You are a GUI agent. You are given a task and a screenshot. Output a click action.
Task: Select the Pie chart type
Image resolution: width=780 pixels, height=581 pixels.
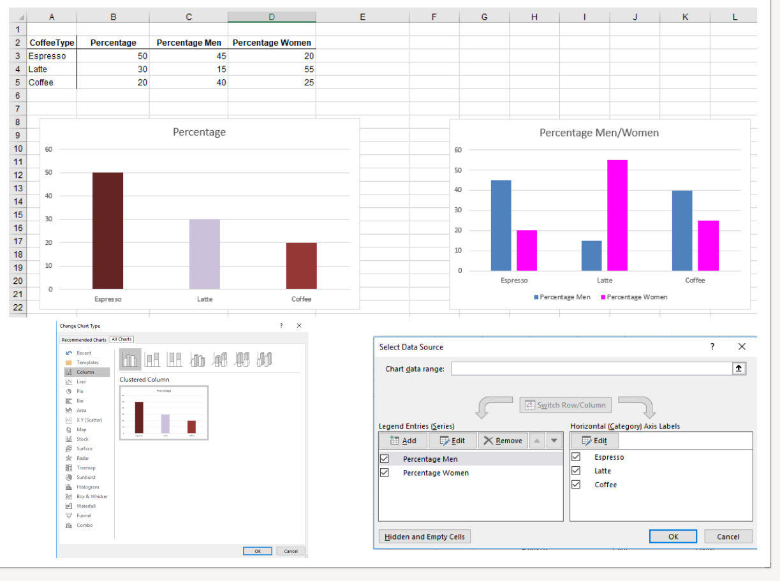coord(80,391)
